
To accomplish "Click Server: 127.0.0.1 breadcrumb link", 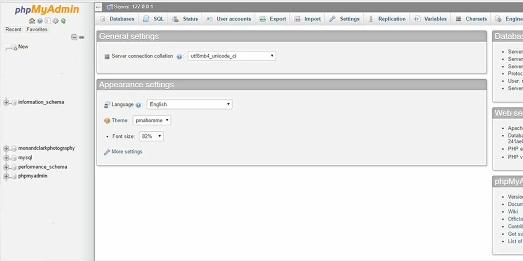I will tap(133, 7).
